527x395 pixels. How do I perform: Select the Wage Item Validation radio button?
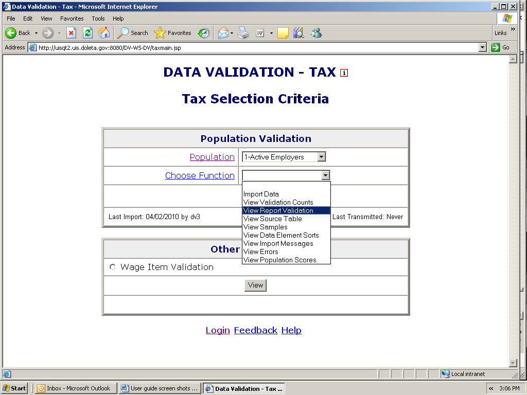coord(113,267)
